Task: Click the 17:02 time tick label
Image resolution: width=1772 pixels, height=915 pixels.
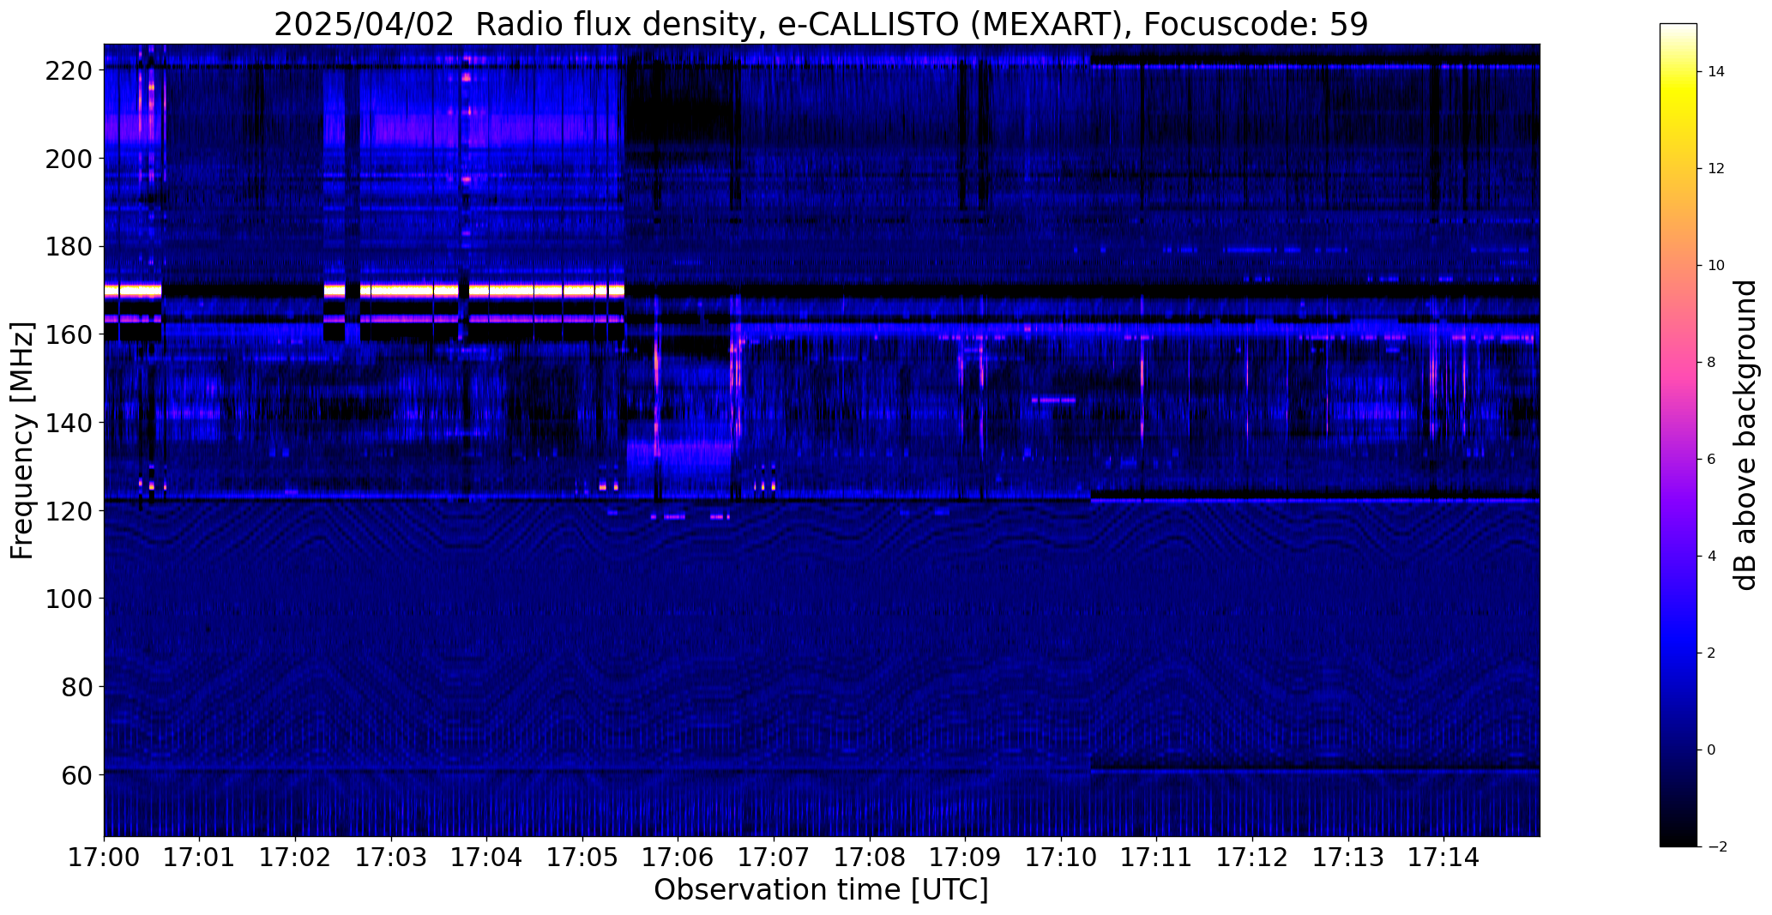Action: point(295,857)
